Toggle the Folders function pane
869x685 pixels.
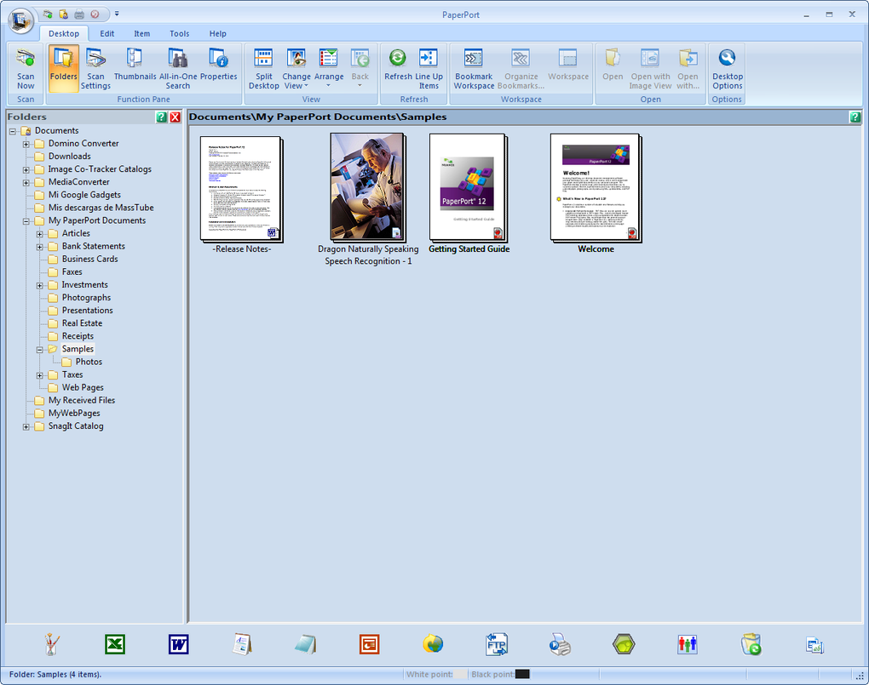(64, 69)
